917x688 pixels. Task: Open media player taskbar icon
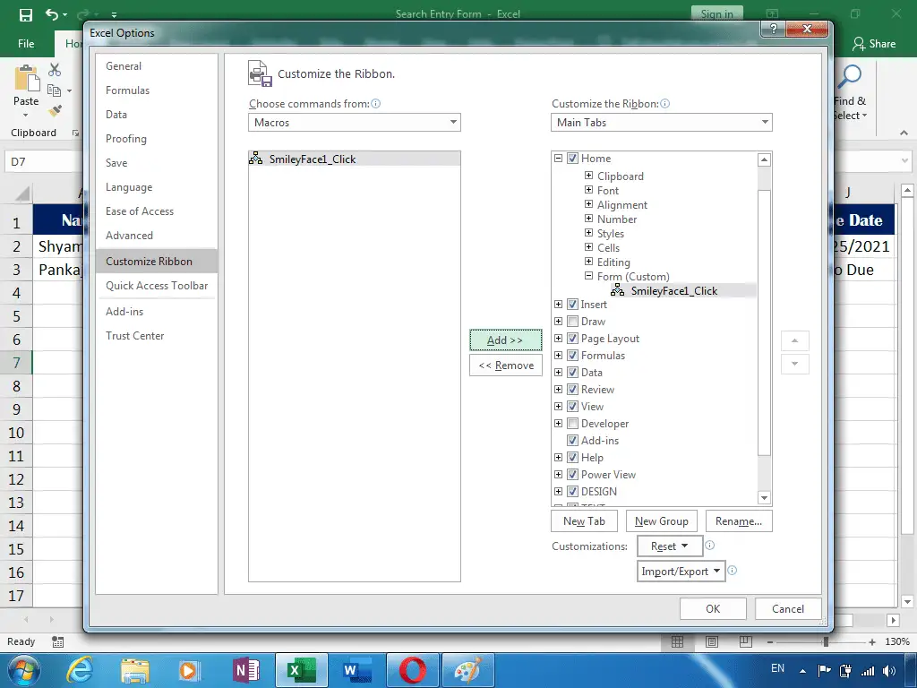pos(188,670)
